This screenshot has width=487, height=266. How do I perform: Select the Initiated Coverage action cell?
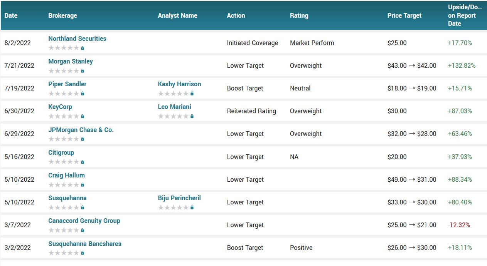tap(253, 43)
